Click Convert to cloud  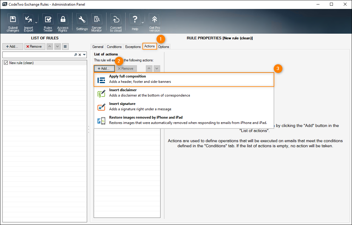click(x=116, y=23)
